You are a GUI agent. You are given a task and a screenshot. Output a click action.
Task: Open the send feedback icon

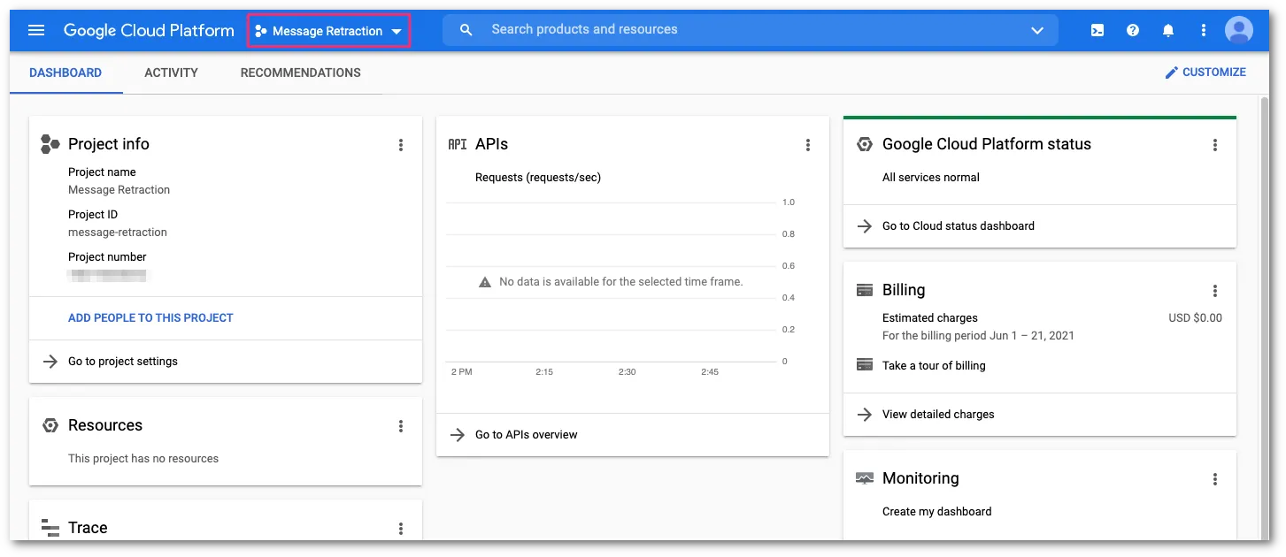(1097, 29)
